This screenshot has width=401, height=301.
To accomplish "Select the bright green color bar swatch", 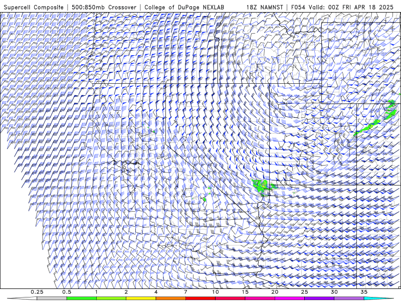I will [x=82, y=298].
